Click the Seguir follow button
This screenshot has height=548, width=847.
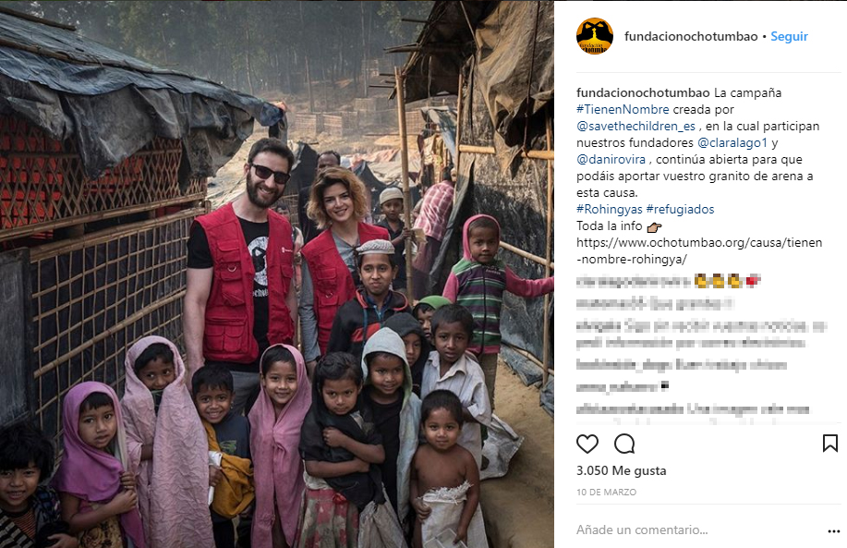click(789, 36)
